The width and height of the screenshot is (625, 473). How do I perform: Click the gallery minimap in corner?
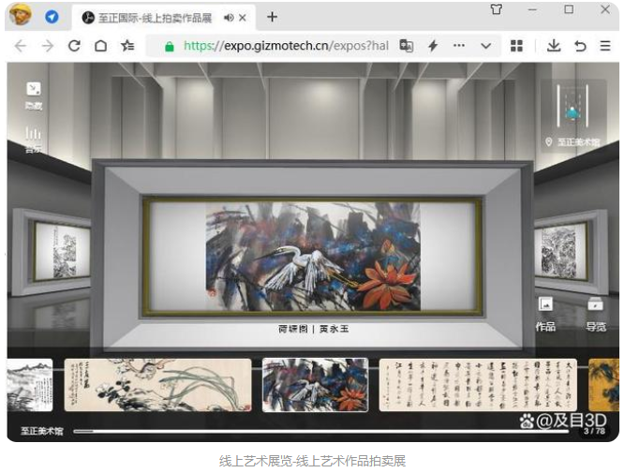573,105
